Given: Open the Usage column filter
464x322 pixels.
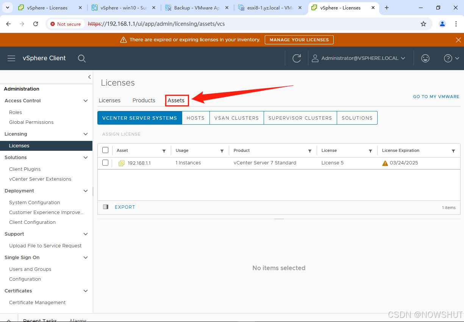Looking at the screenshot, I should [222, 151].
